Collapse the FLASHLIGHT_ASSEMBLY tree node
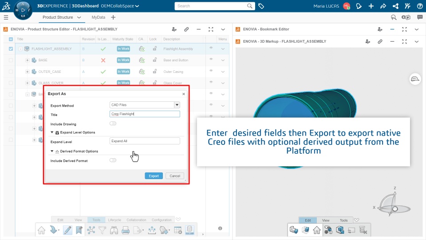This screenshot has height=240, width=426. coord(20,49)
